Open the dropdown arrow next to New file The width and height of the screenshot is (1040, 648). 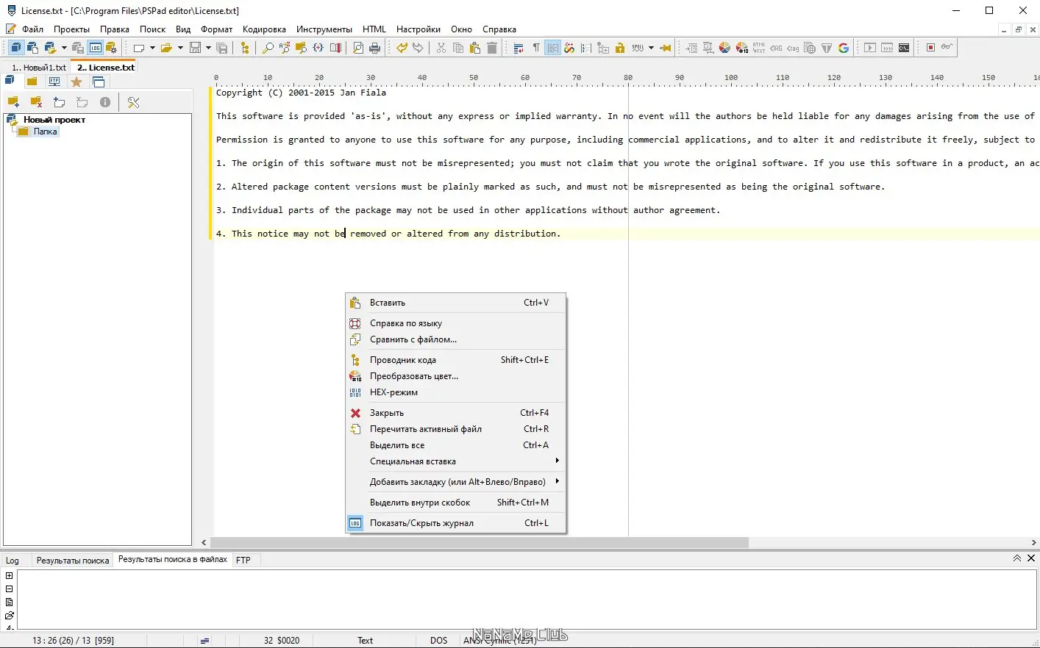pos(152,48)
